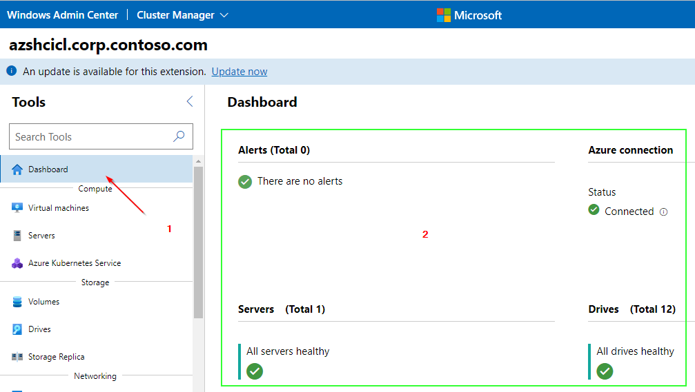Click the Connected status text
This screenshot has width=695, height=392.
pos(629,212)
